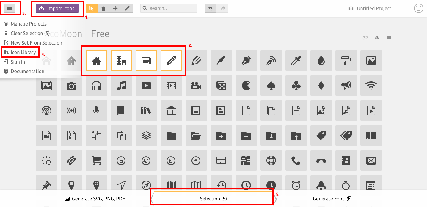Image resolution: width=427 pixels, height=207 pixels.
Task: Select the move icons tool
Action: pyautogui.click(x=115, y=8)
